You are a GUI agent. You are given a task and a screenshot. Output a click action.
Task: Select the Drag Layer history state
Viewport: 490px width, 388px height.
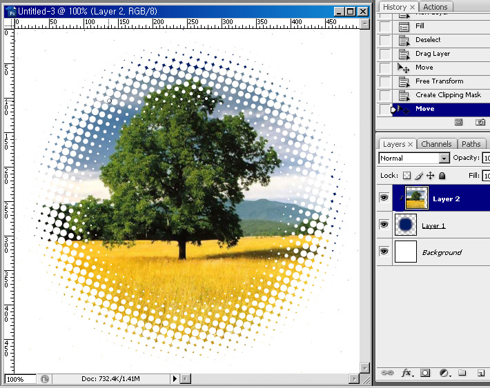coord(441,54)
